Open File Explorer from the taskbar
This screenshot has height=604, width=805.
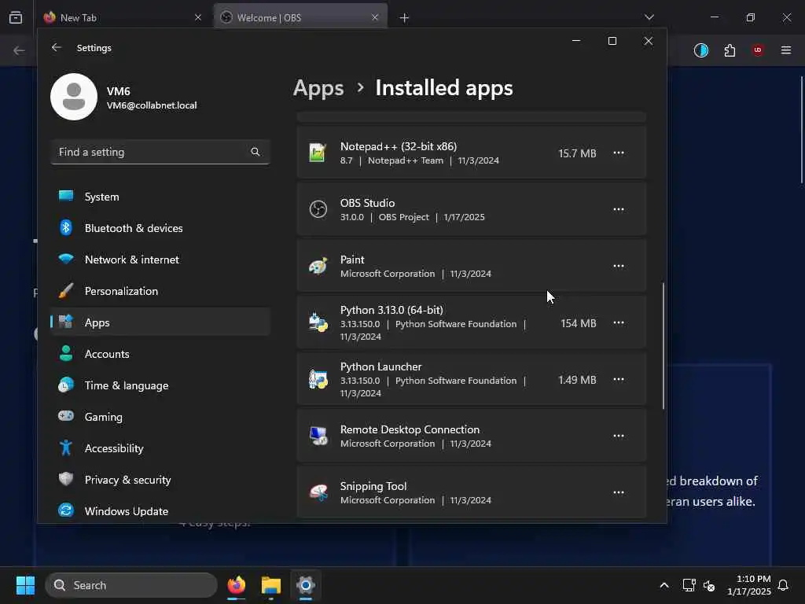pyautogui.click(x=271, y=585)
